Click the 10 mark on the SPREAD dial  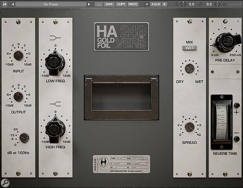point(199,135)
